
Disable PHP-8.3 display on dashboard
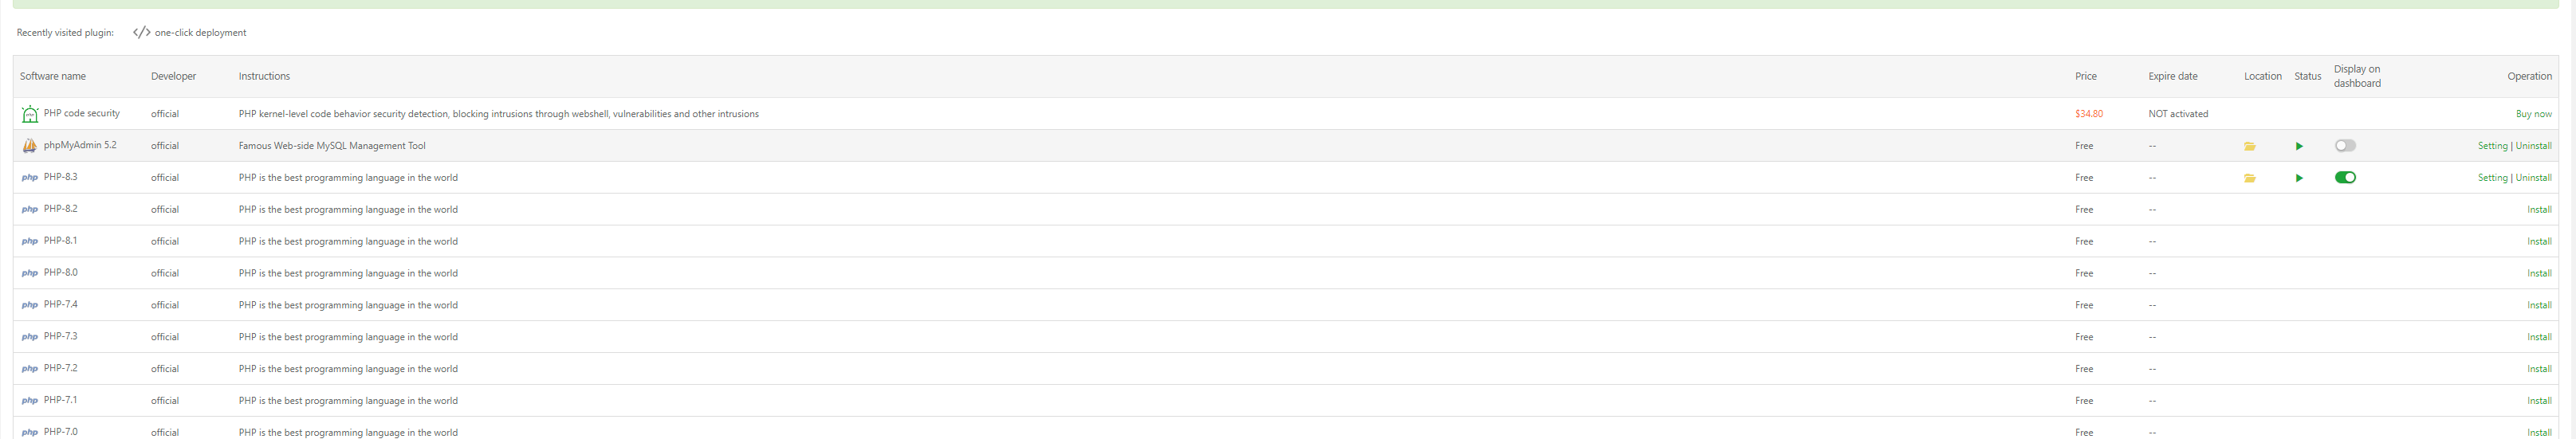(x=2345, y=178)
